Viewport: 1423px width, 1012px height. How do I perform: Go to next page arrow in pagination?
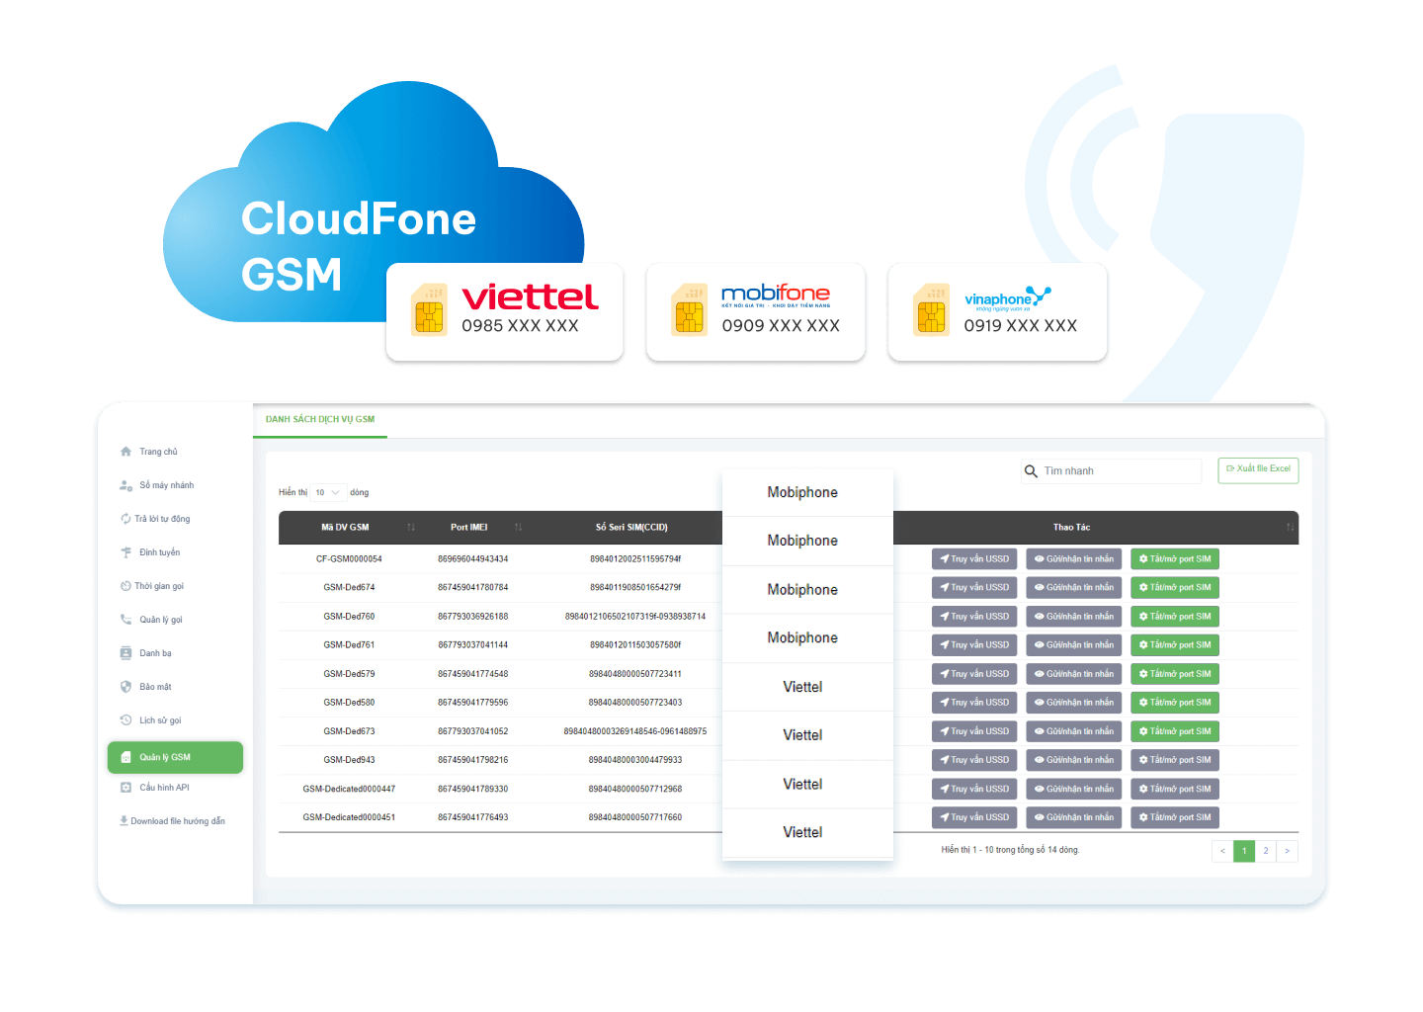(x=1287, y=851)
